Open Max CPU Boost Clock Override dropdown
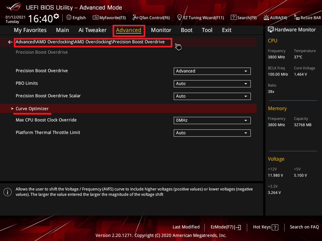The image size is (322, 241). click(x=212, y=120)
